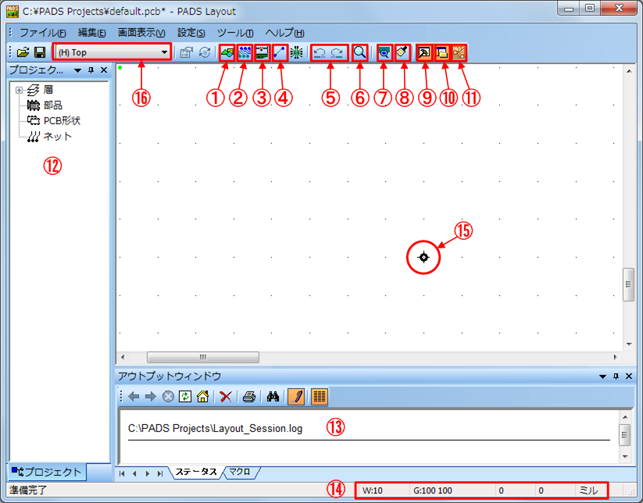
Task: Toggle the Output Window toolbar icon
Action: (424, 52)
